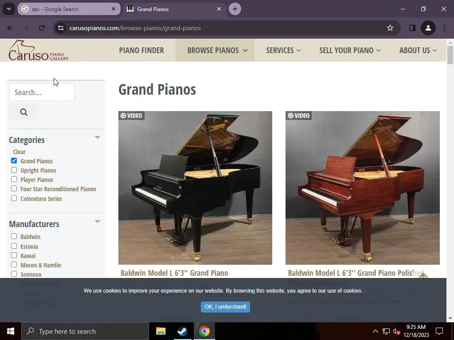Bookmark this page with the star icon
Viewport: 454px width, 340px height.
coord(390,28)
